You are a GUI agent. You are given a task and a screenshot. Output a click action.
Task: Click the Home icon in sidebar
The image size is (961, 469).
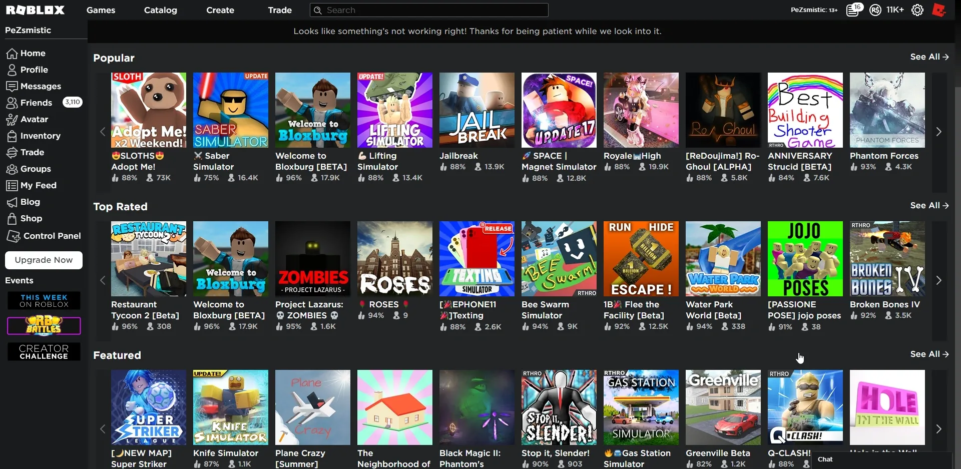click(12, 53)
